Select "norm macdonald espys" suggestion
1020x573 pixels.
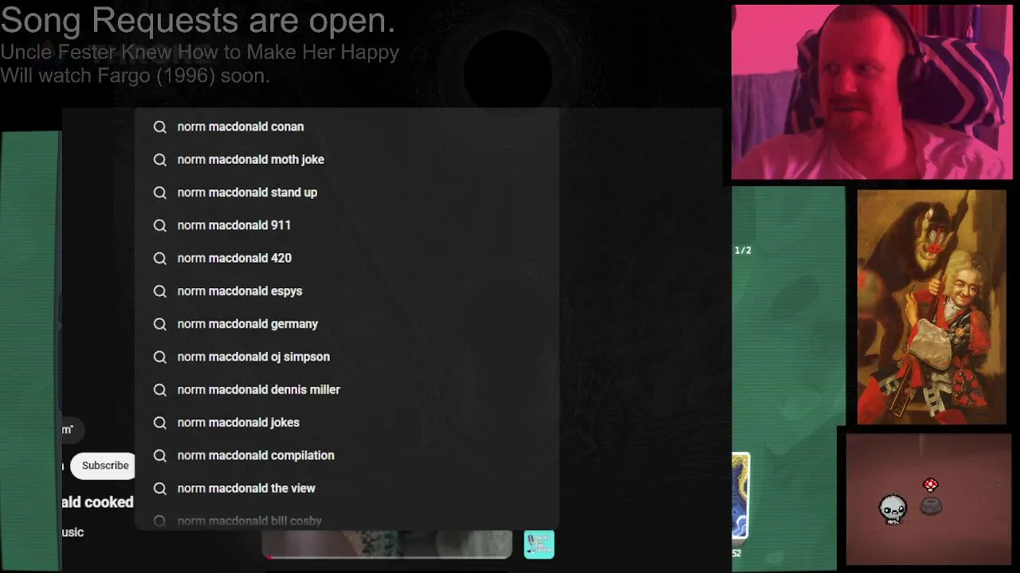(347, 291)
